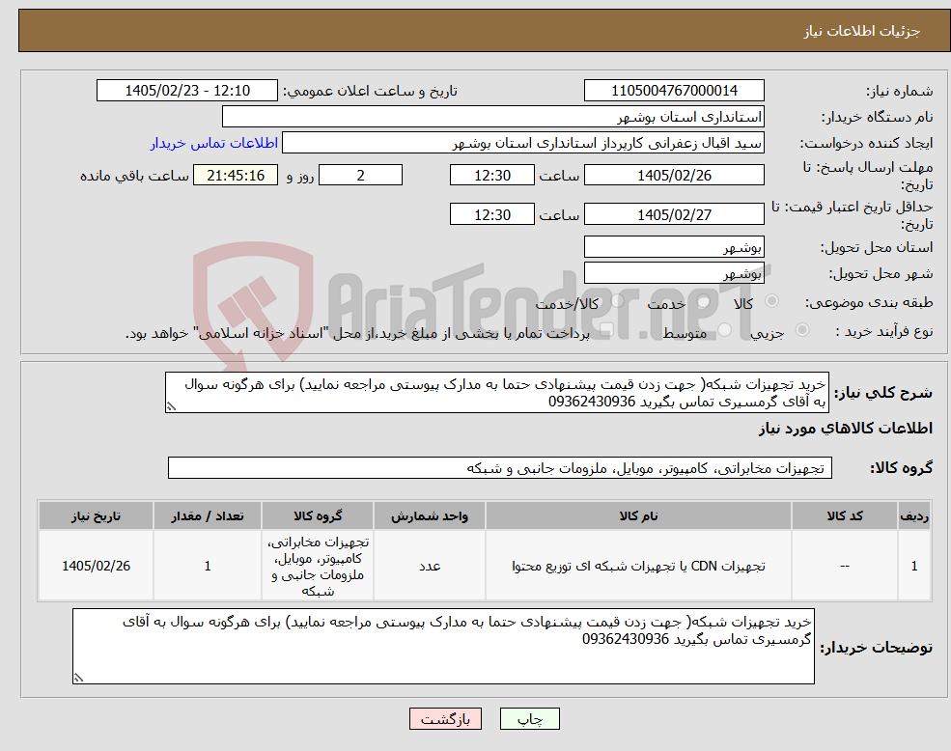Image resolution: width=951 pixels, height=751 pixels.
Task: Click the شرح کلی نیاز text area
Action: (x=496, y=393)
